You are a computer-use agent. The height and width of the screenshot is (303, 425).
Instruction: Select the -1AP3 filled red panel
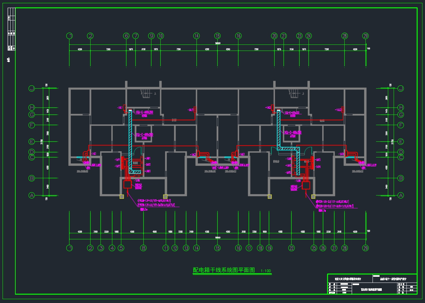pos(312,160)
